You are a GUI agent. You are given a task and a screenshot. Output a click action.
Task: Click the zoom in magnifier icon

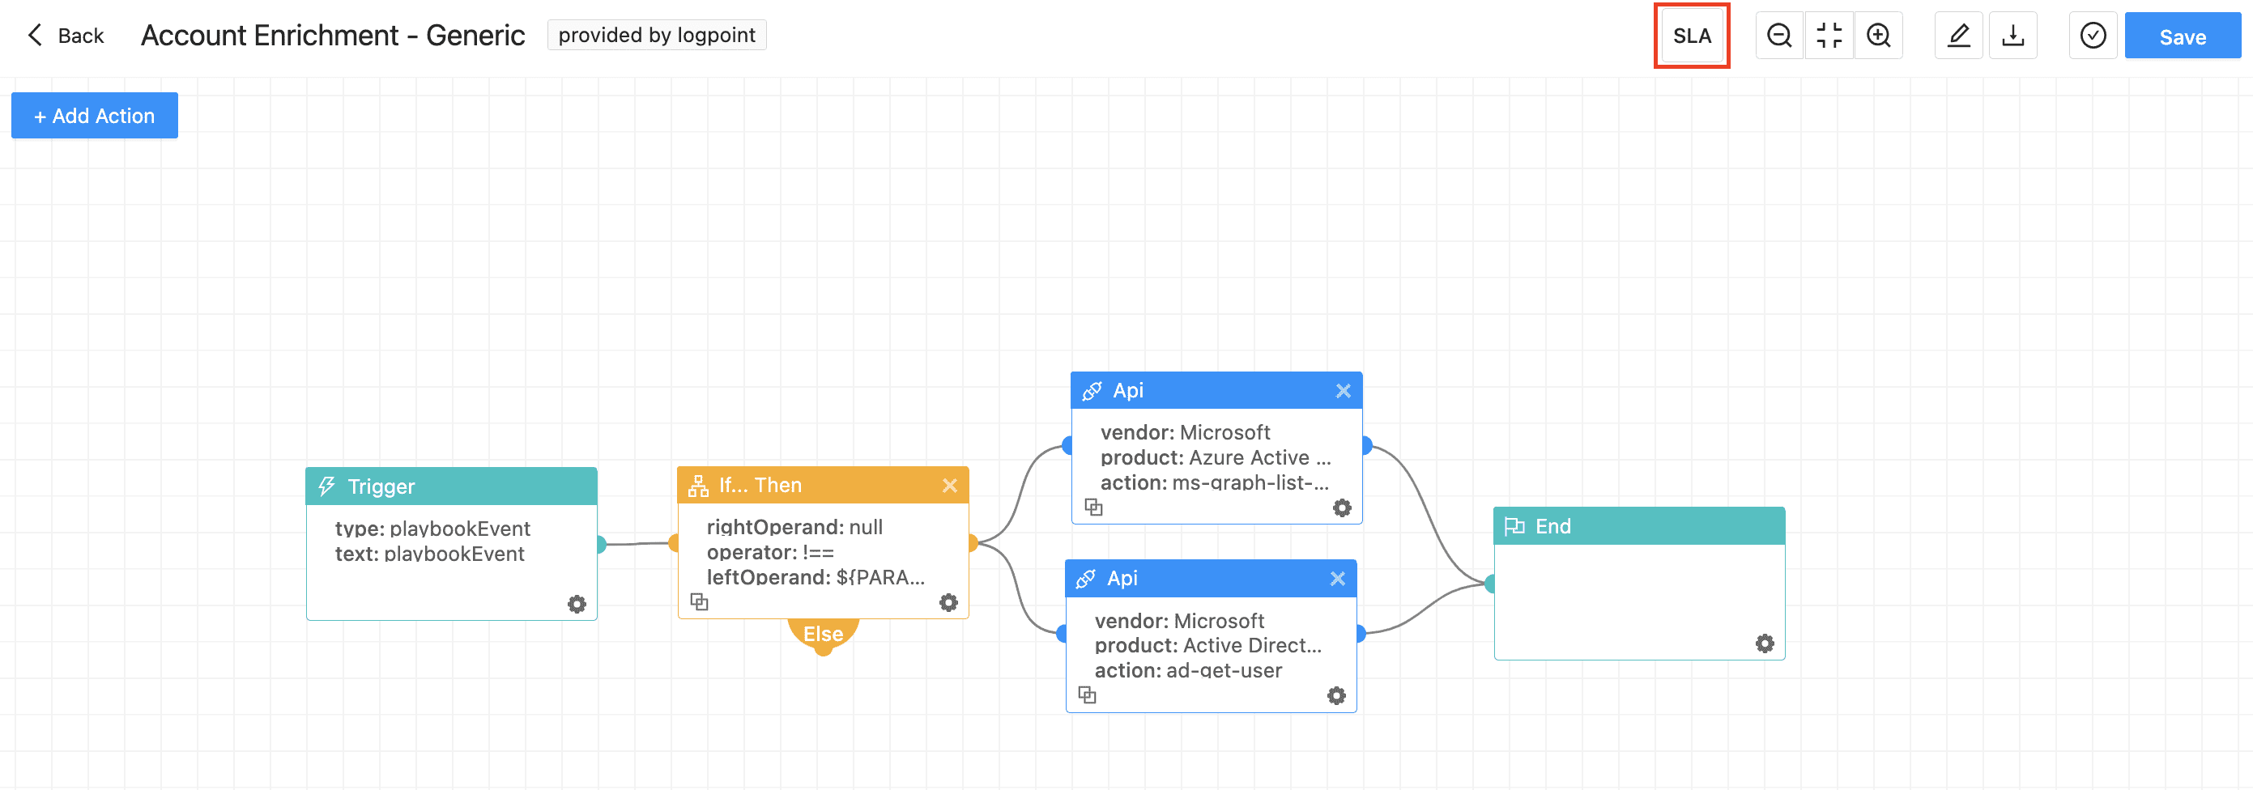1878,36
